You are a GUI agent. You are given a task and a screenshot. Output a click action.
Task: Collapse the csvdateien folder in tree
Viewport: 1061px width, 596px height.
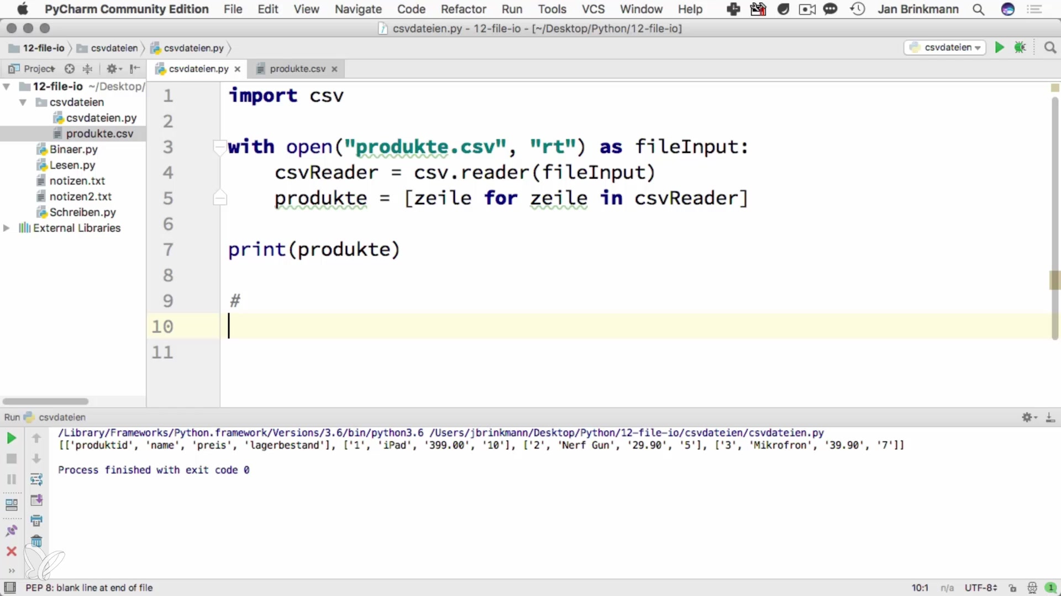[23, 102]
